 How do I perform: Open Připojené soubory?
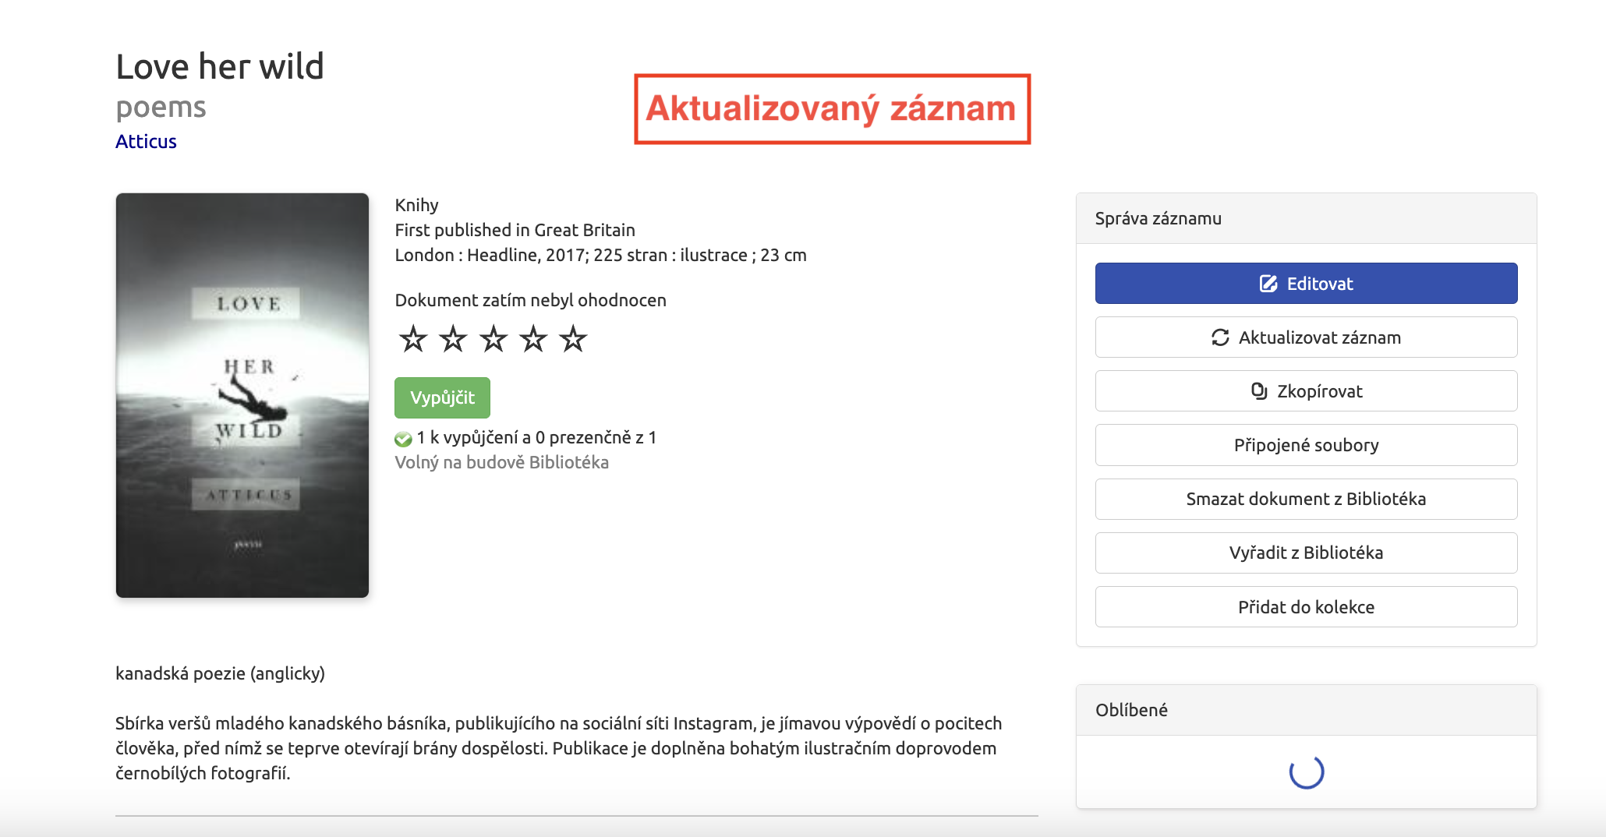click(1306, 445)
